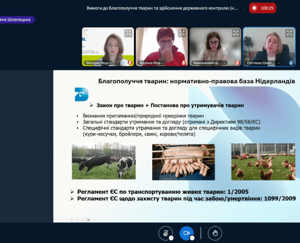Click the red recording indicator 100:25
Viewport: 300px width, 243px height.
coord(262,8)
